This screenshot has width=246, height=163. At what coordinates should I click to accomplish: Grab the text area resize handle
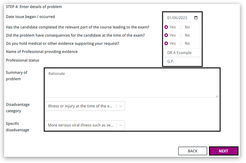point(217,96)
